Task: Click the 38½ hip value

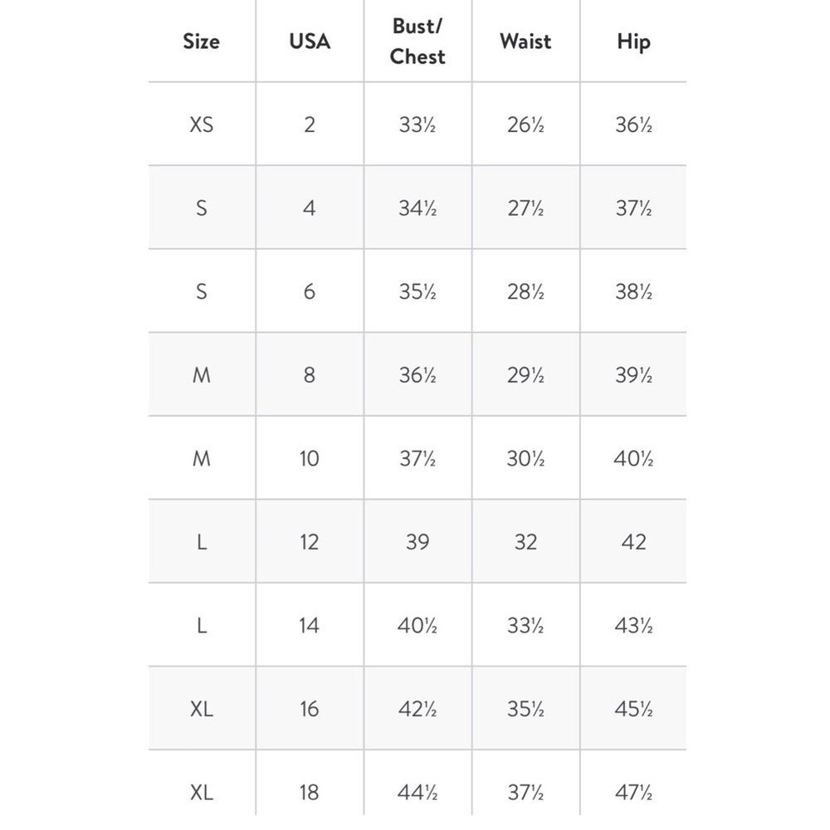Action: click(633, 291)
